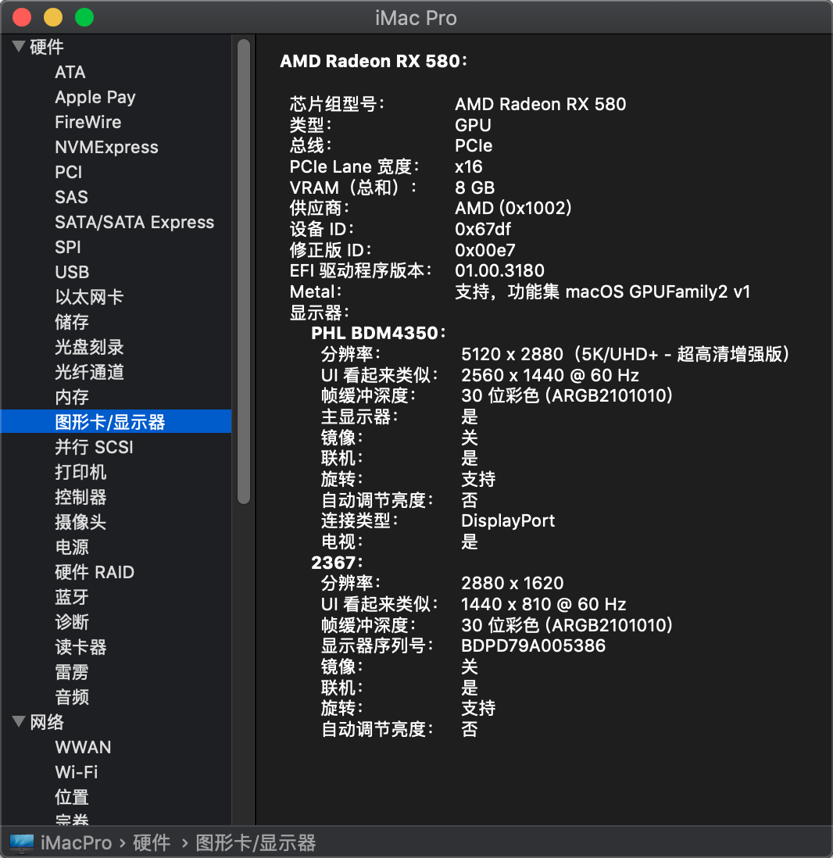
Task: Open 光纤通道 hardware entry
Action: [88, 372]
